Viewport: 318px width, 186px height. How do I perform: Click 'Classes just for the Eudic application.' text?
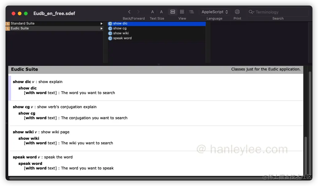(266, 69)
